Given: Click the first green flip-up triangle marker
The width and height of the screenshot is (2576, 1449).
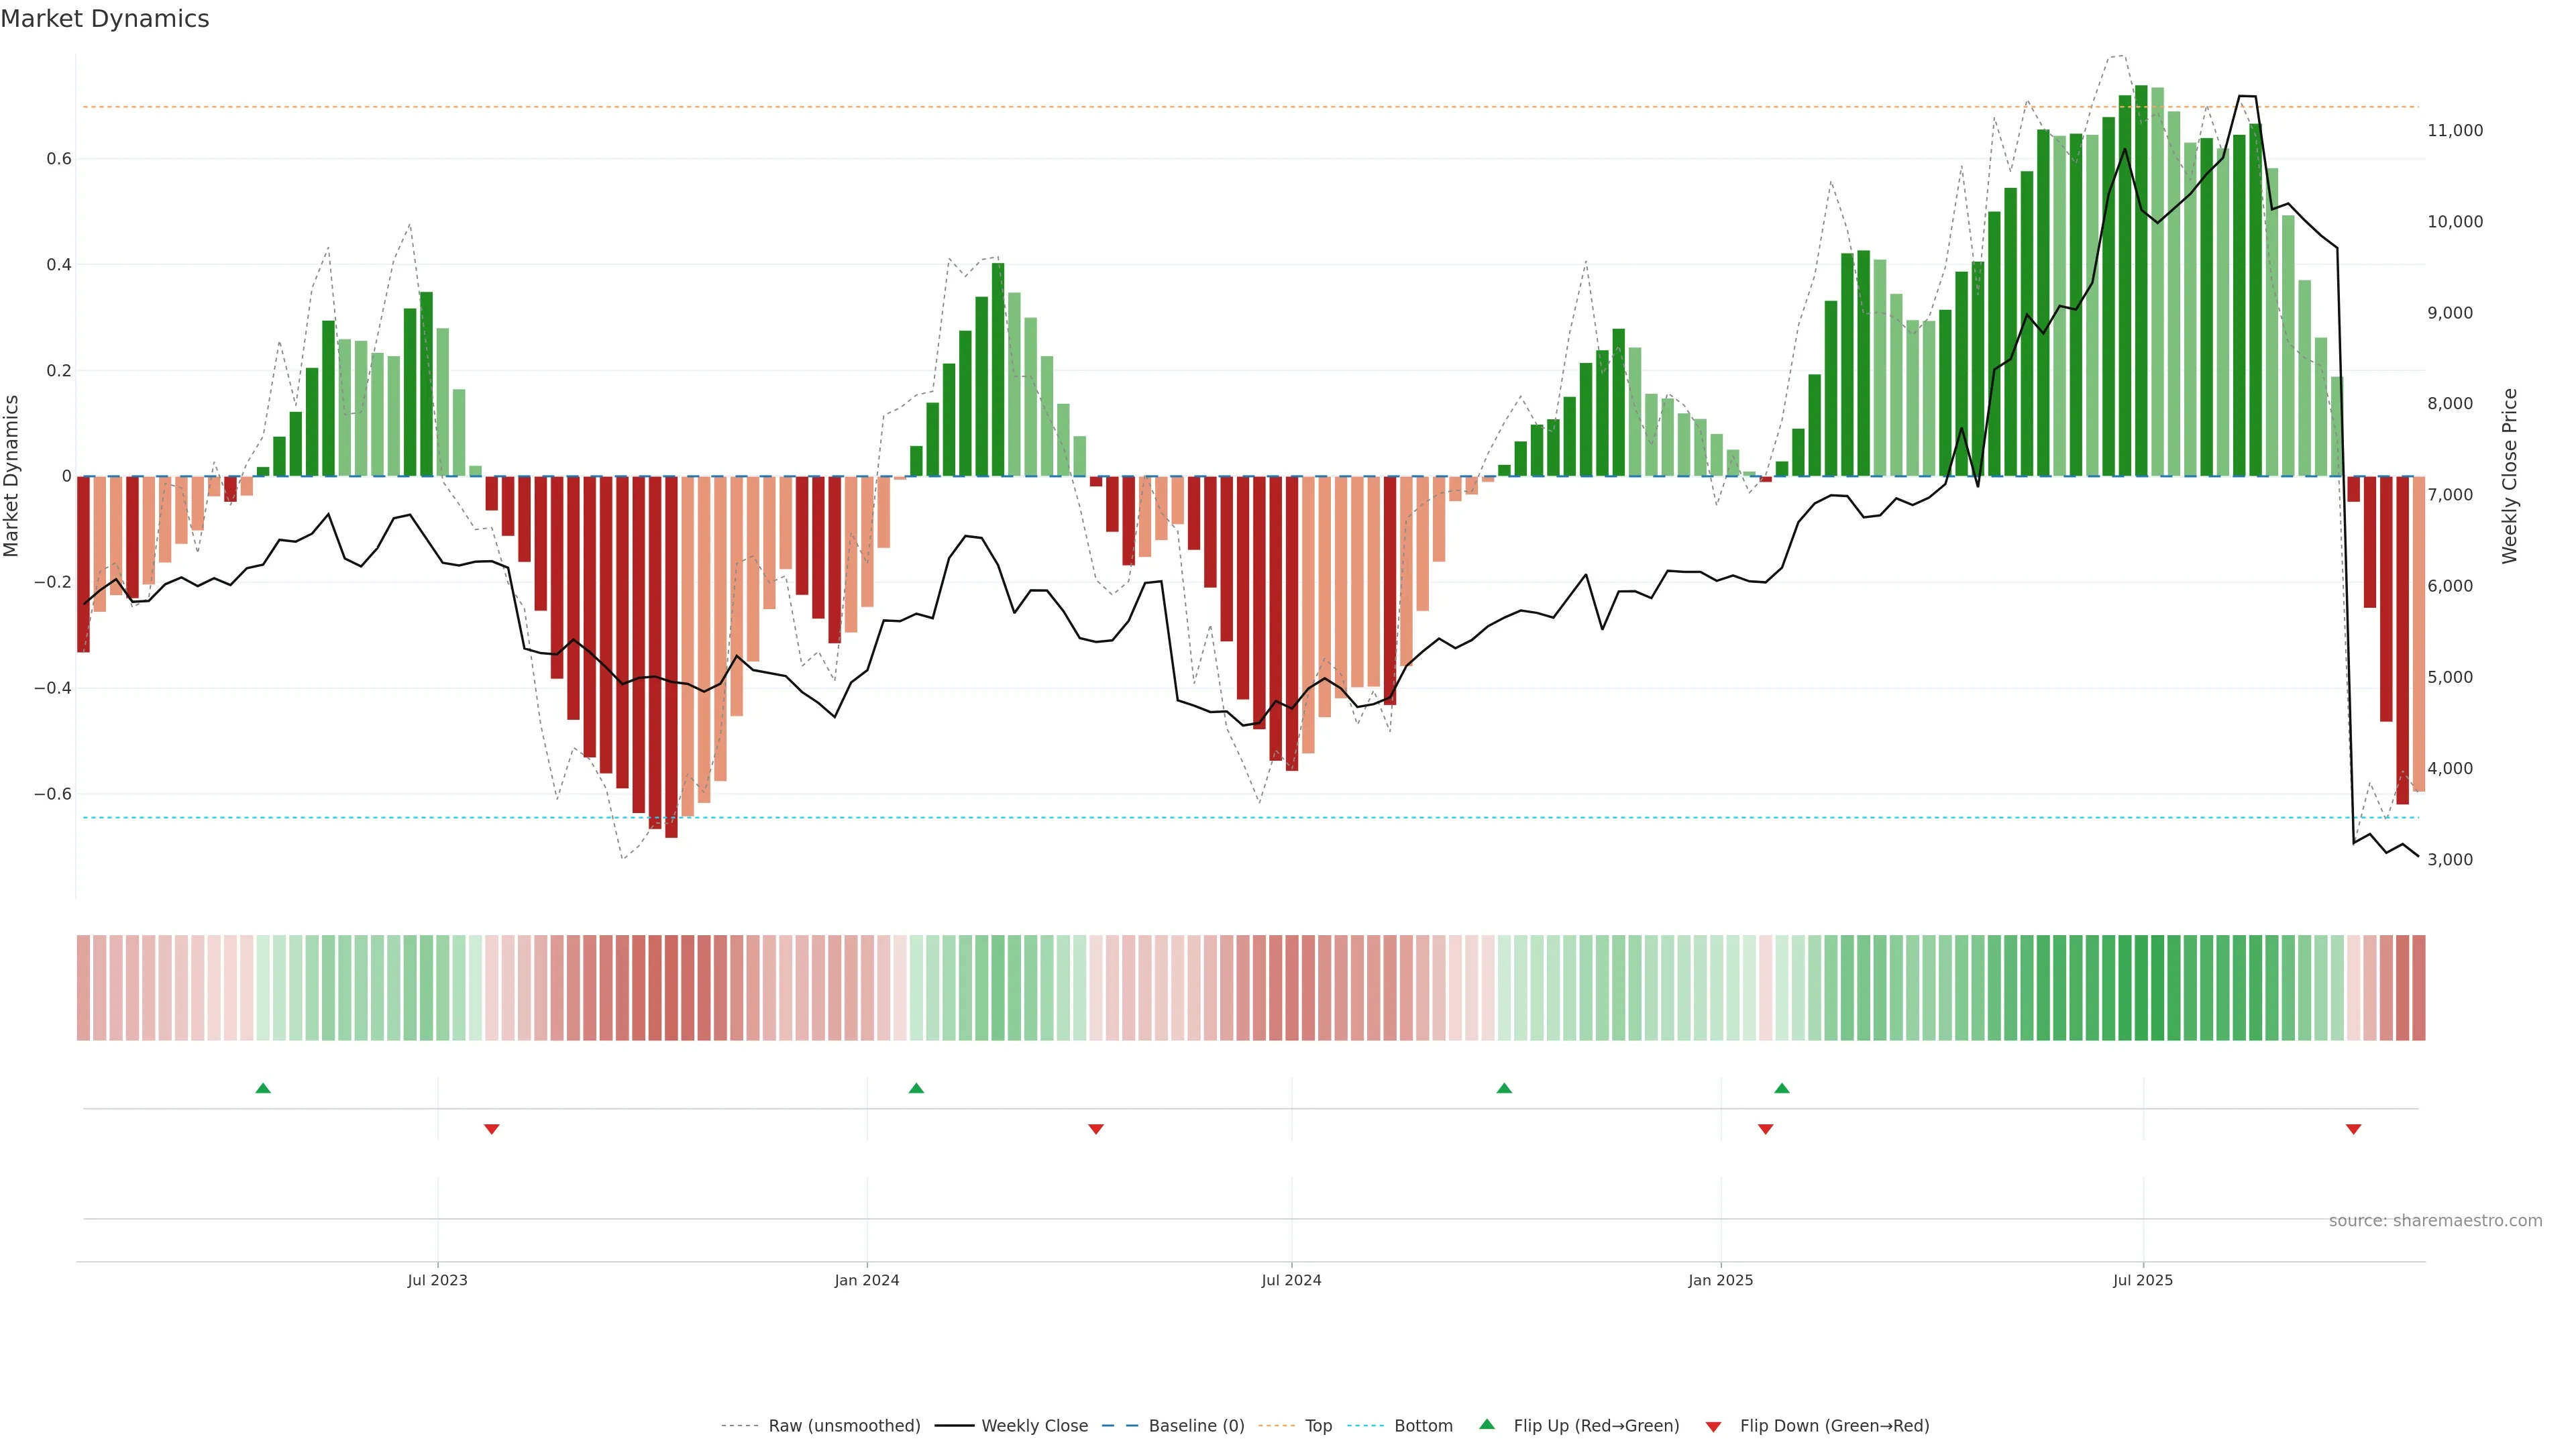Looking at the screenshot, I should pos(263,1088).
